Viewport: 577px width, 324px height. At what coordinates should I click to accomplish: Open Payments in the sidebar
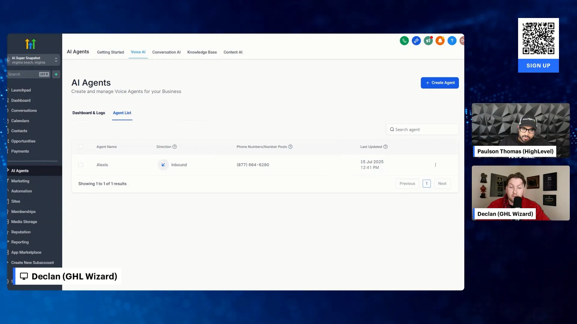tap(20, 151)
